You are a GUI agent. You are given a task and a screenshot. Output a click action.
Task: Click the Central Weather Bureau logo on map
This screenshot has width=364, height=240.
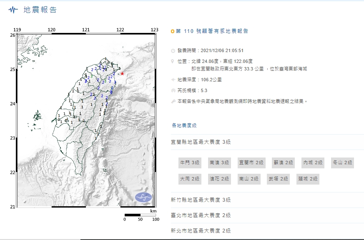(143, 197)
